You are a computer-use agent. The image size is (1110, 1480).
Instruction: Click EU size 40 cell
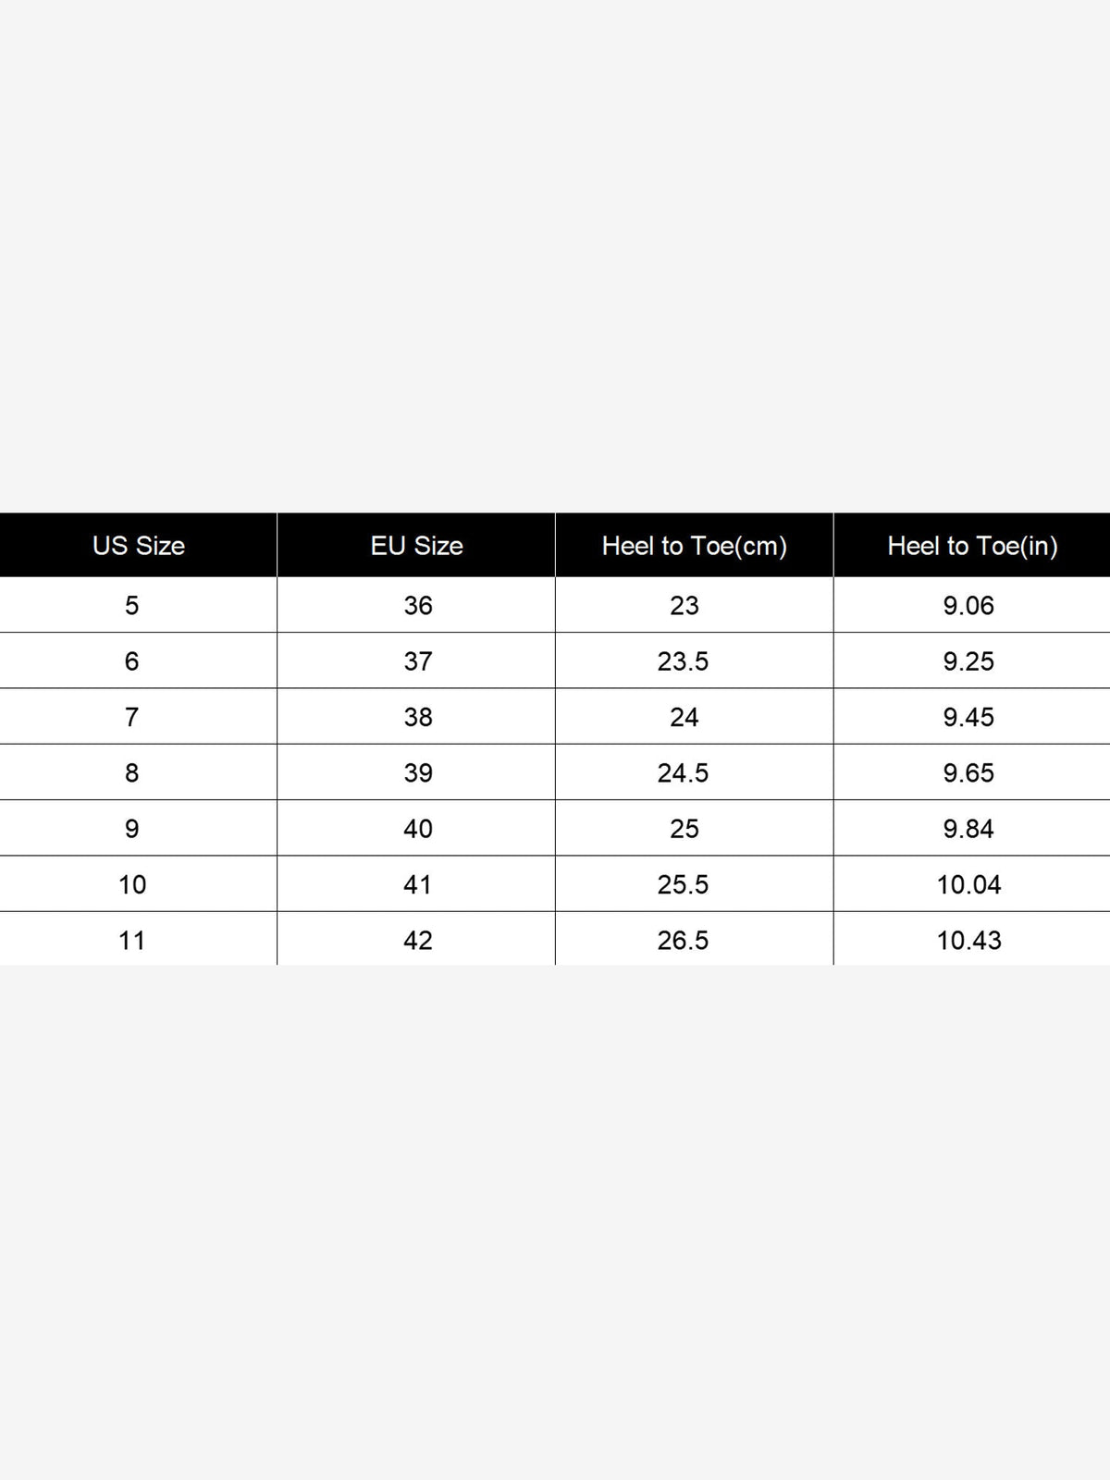(416, 828)
